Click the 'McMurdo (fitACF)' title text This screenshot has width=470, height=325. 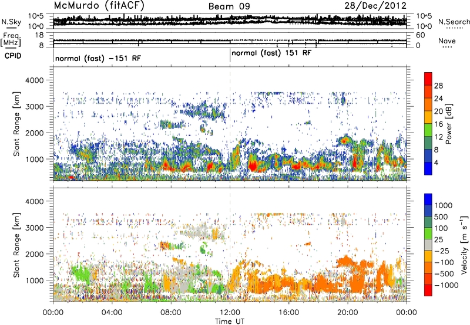(x=99, y=6)
